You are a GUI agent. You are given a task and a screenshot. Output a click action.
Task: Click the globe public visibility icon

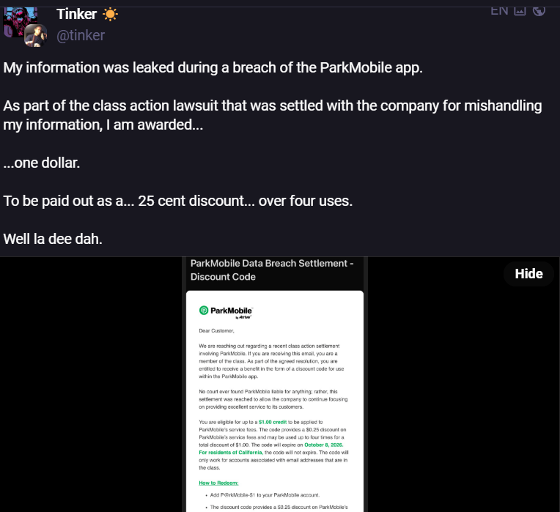(539, 10)
